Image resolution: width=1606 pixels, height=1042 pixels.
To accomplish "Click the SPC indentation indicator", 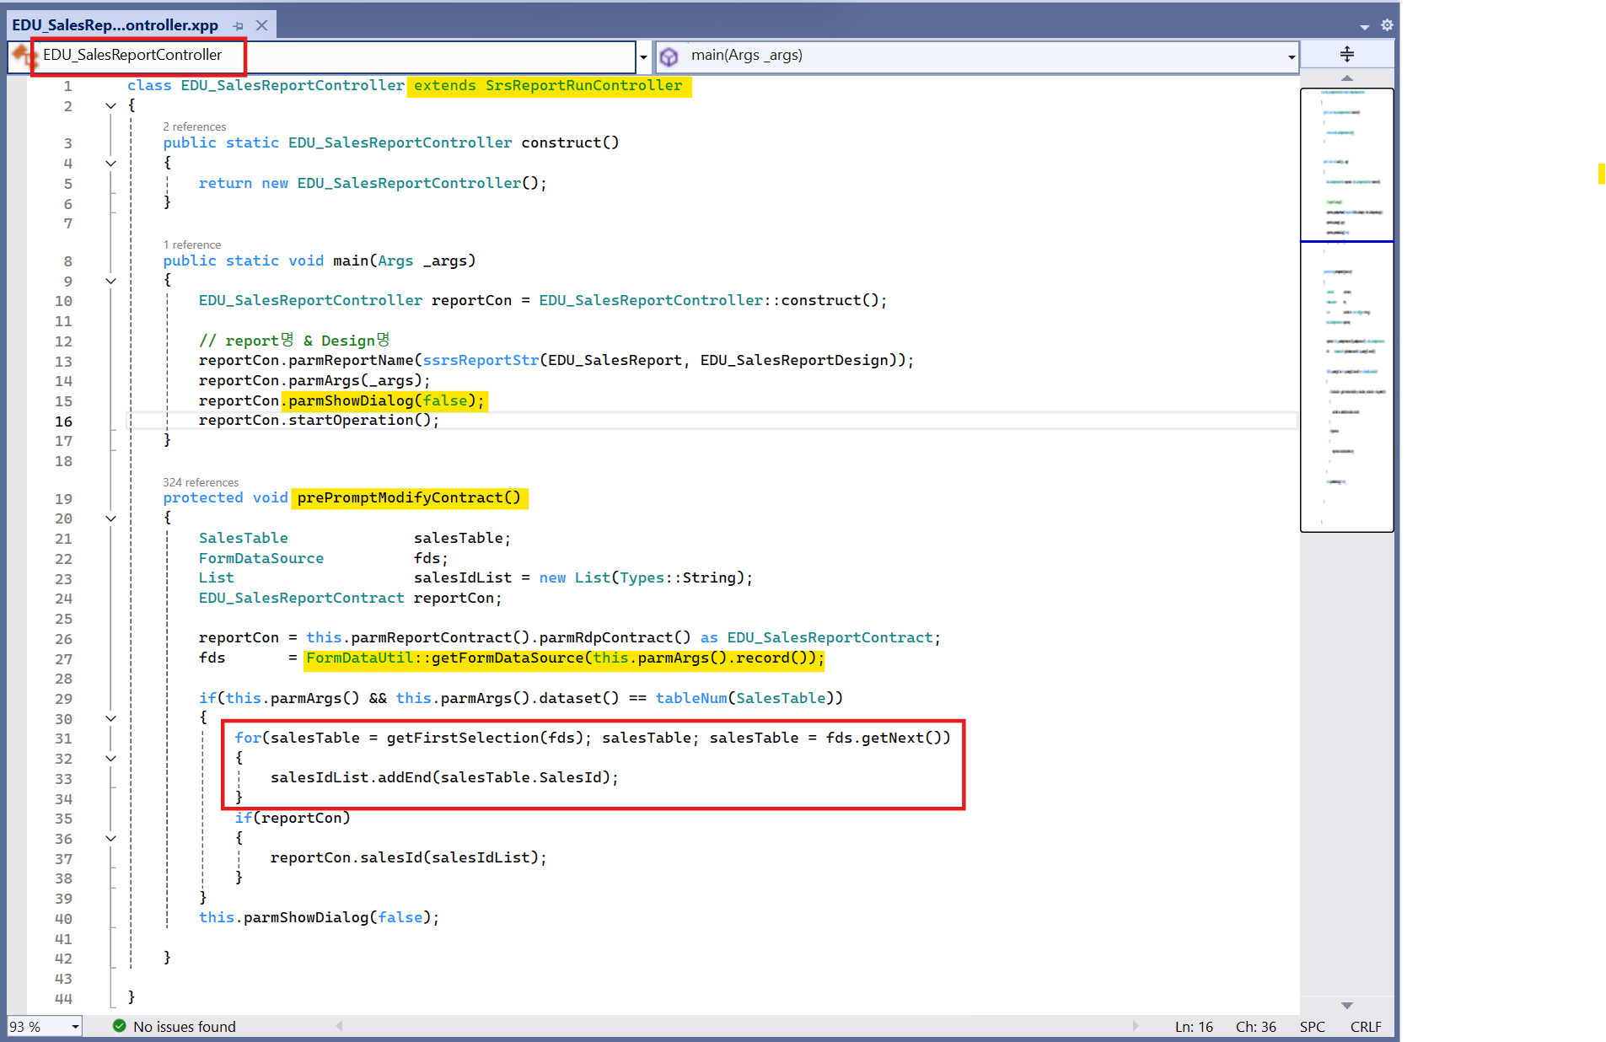I will [1312, 1026].
